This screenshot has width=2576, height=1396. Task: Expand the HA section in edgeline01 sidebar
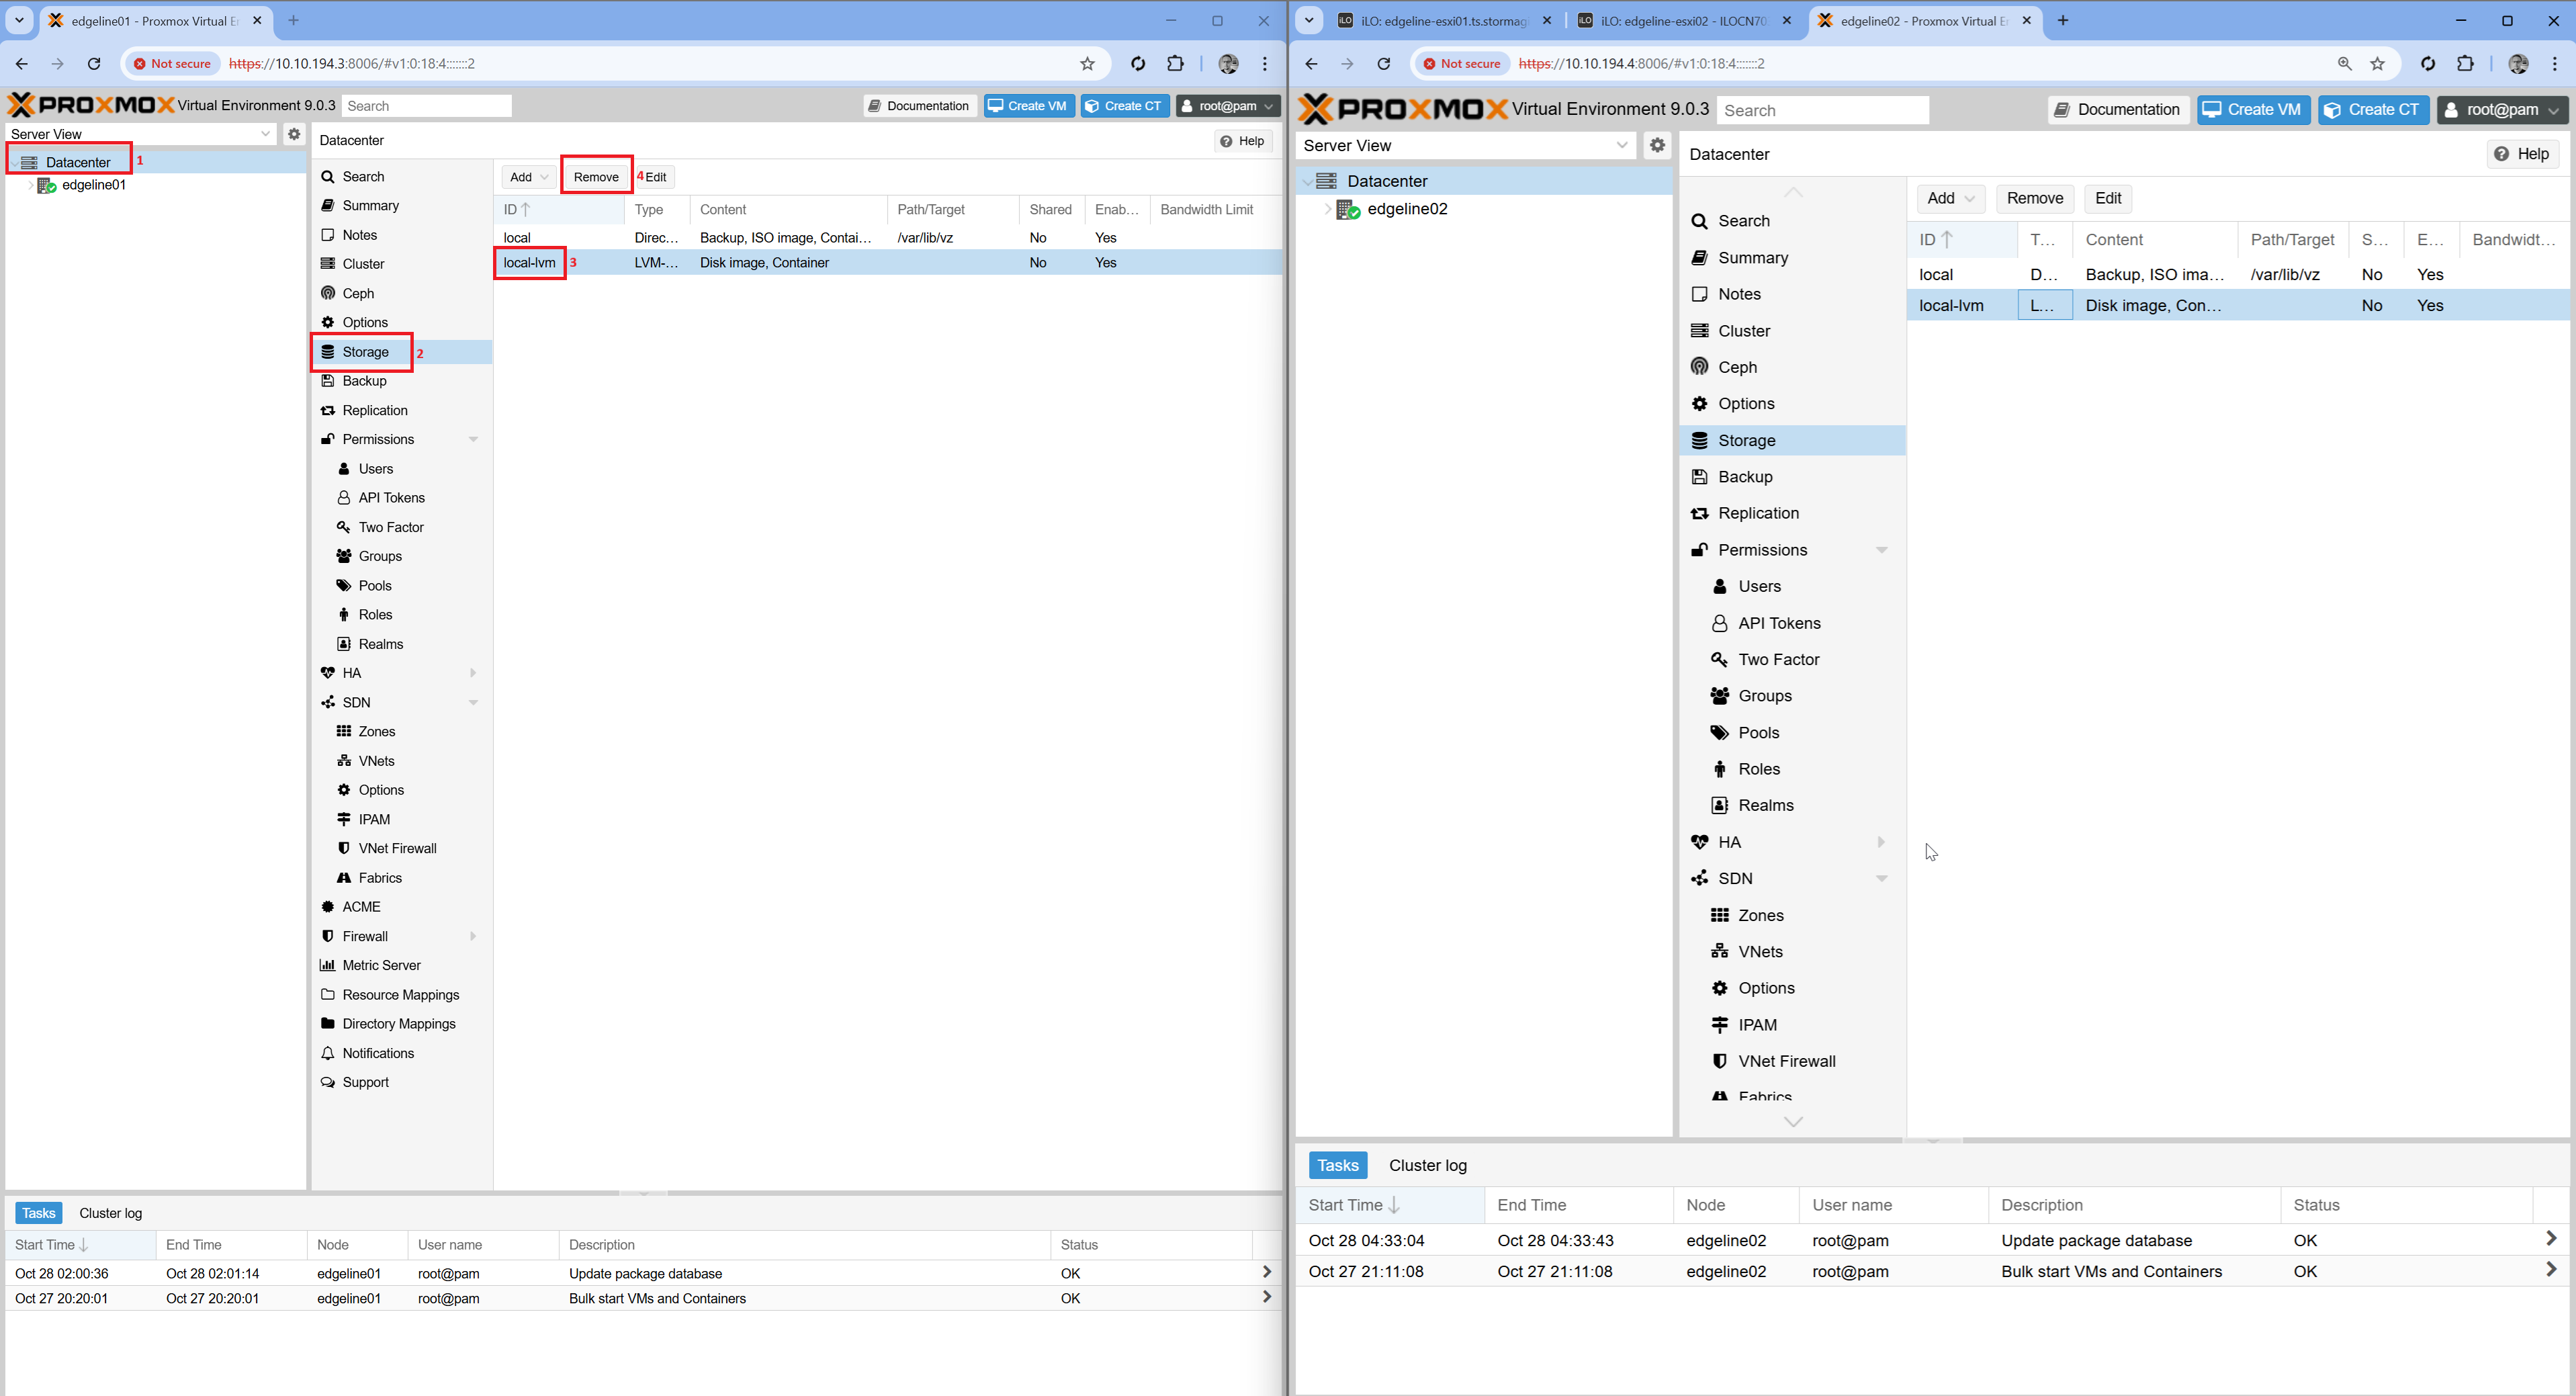click(x=473, y=673)
